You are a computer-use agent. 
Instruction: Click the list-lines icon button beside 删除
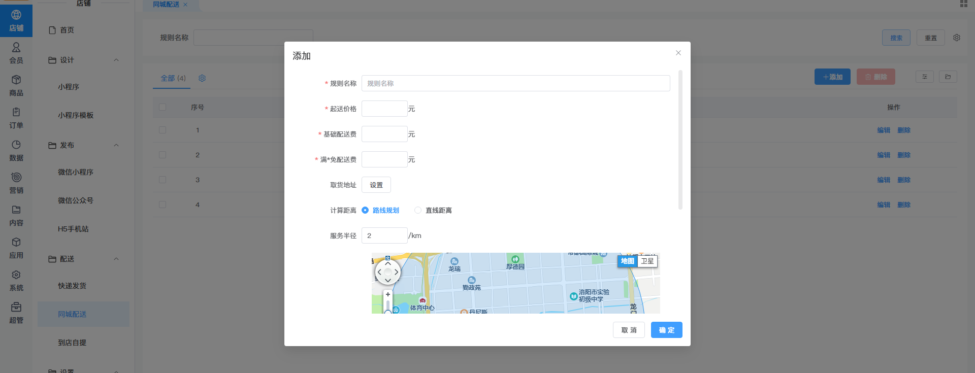[925, 77]
